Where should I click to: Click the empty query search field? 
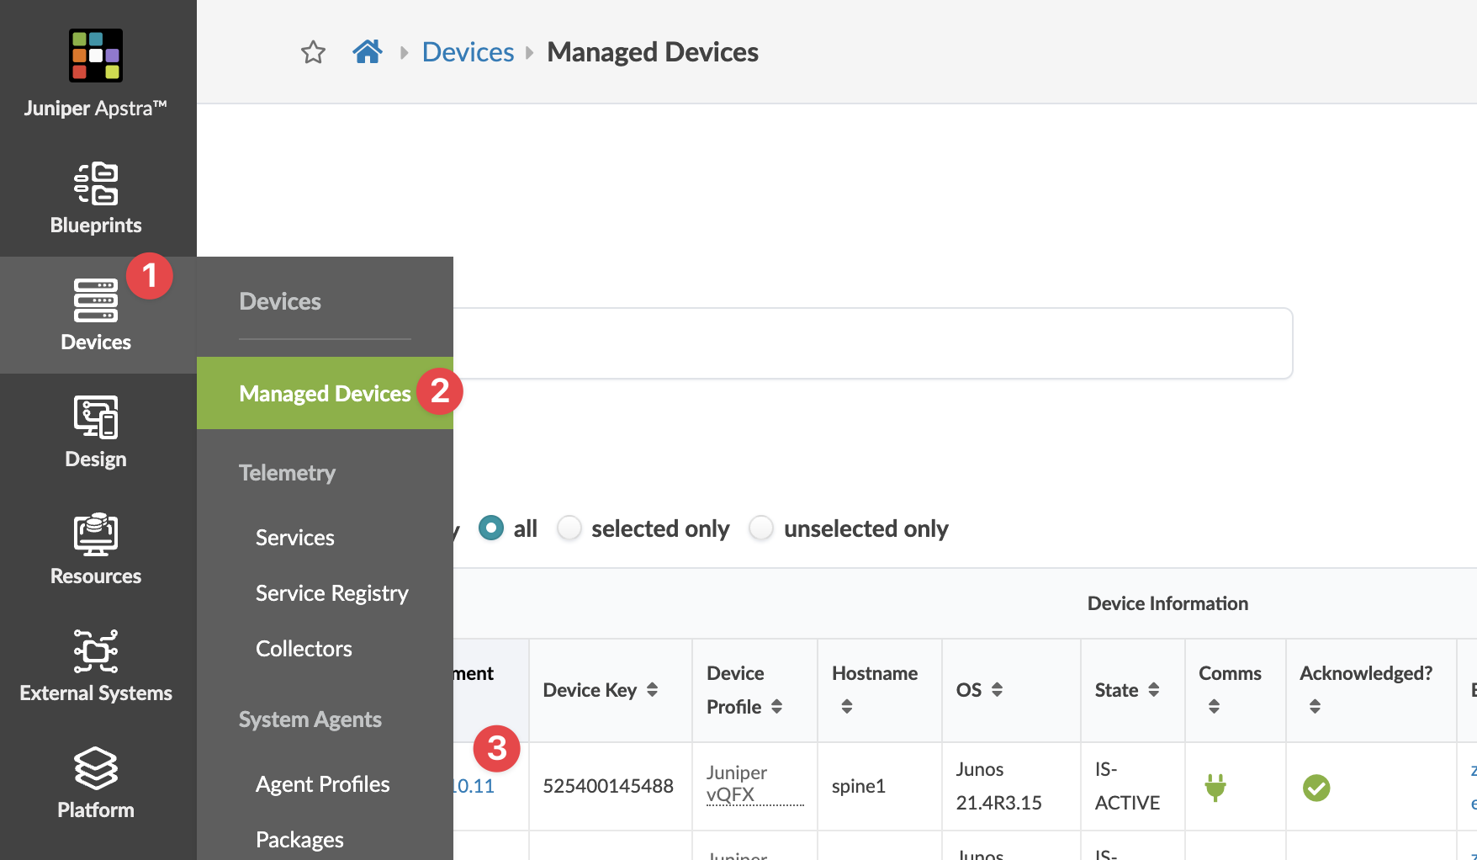871,343
